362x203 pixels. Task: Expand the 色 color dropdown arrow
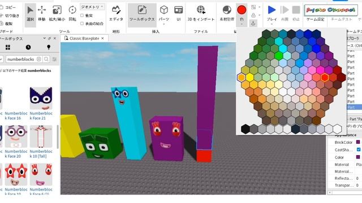(242, 24)
